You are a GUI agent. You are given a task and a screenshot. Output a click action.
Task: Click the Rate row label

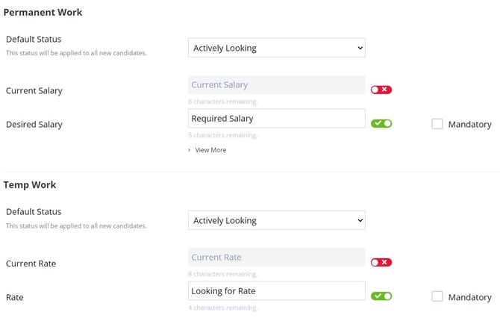tap(15, 297)
